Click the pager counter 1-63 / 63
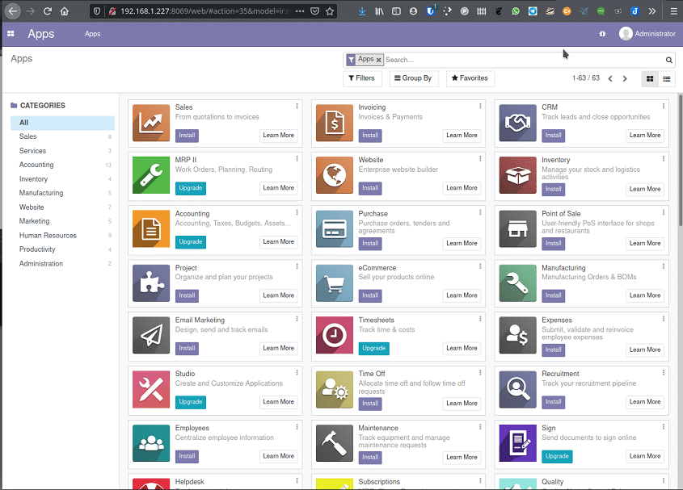The image size is (683, 490). click(x=586, y=78)
